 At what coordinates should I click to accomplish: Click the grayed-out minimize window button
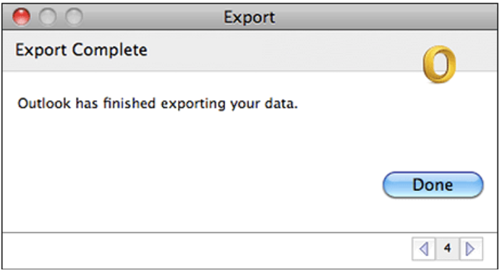pyautogui.click(x=48, y=17)
